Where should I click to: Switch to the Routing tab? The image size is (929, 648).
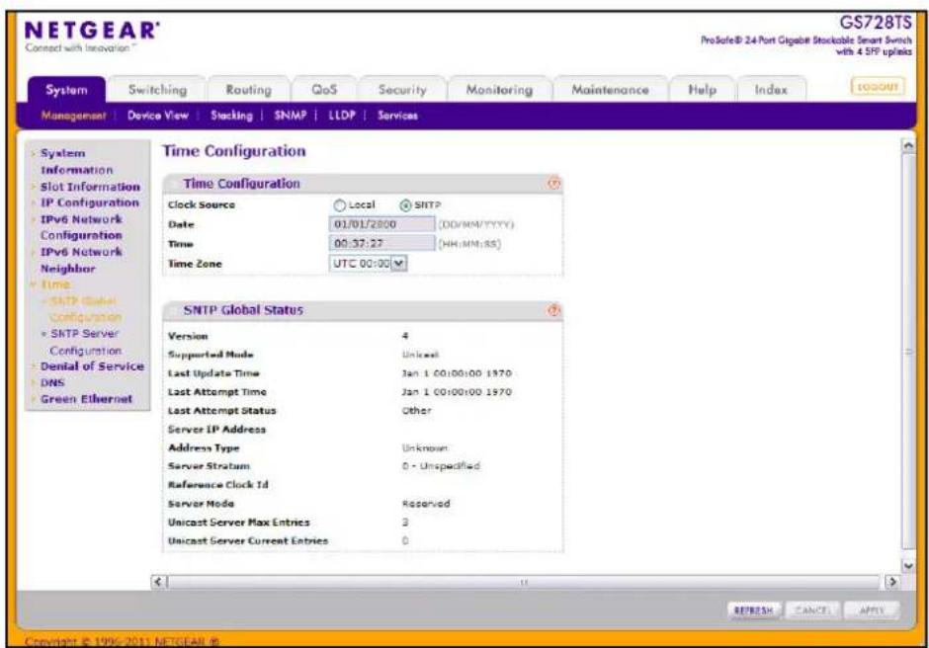tap(249, 90)
